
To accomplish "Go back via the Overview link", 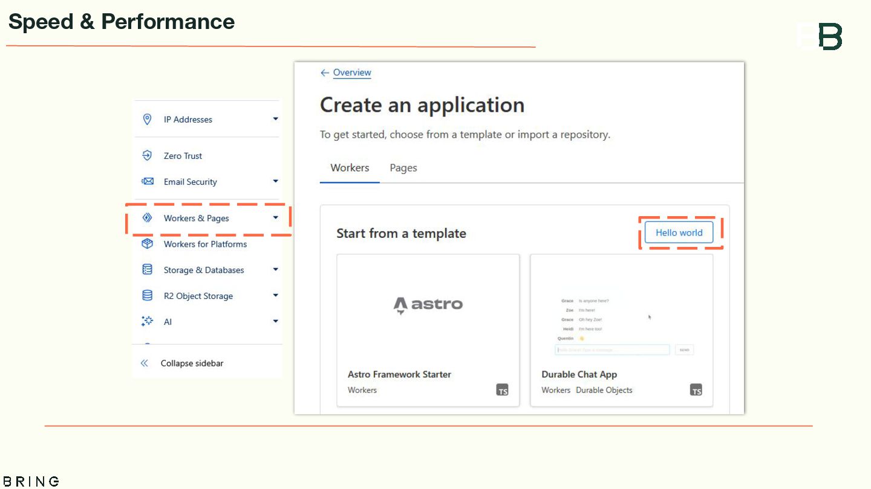I will [352, 72].
